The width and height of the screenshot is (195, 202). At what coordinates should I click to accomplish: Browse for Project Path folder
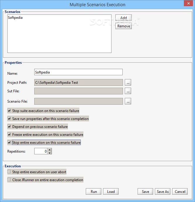point(128,82)
